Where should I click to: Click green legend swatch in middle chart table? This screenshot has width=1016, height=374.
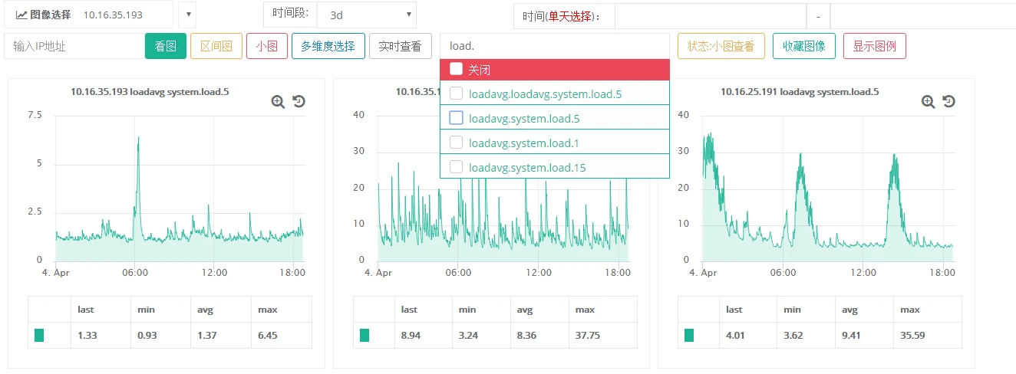pyautogui.click(x=365, y=335)
